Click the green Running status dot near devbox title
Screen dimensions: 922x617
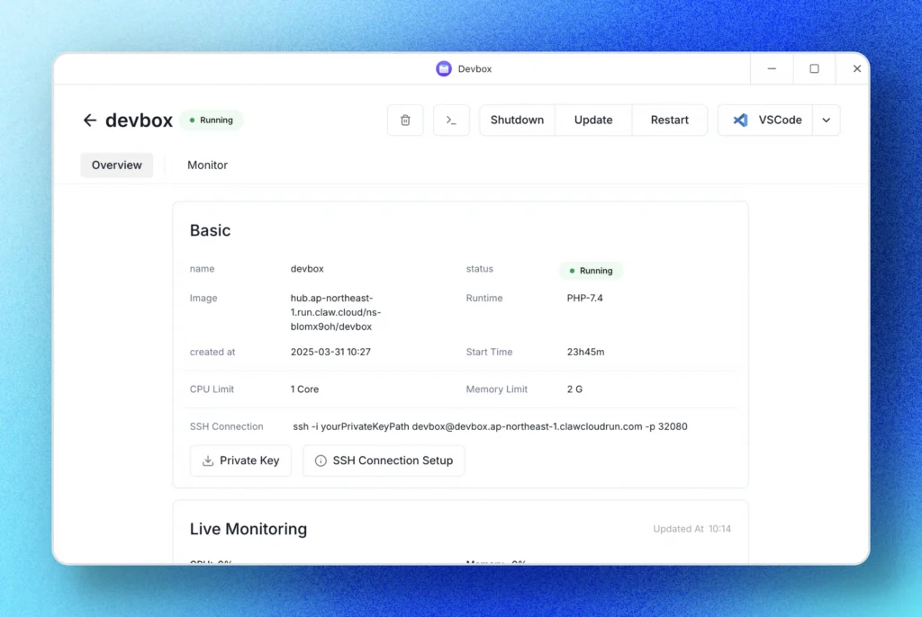[x=190, y=119]
